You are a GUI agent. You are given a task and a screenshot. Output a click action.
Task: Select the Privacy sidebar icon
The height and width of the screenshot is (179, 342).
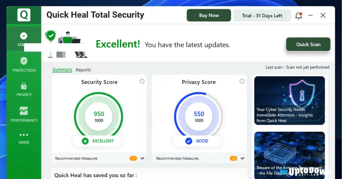24,90
